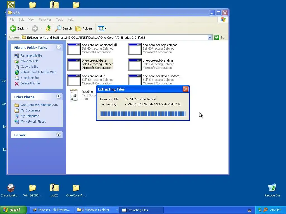
Task: Click Extracting Files taskbar button
Action: point(141,210)
